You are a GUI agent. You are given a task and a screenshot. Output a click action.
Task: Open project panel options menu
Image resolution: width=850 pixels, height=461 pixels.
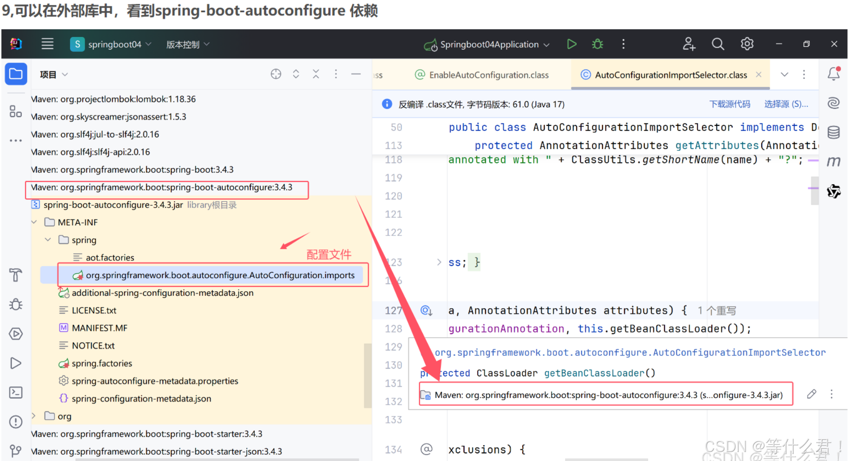click(336, 74)
